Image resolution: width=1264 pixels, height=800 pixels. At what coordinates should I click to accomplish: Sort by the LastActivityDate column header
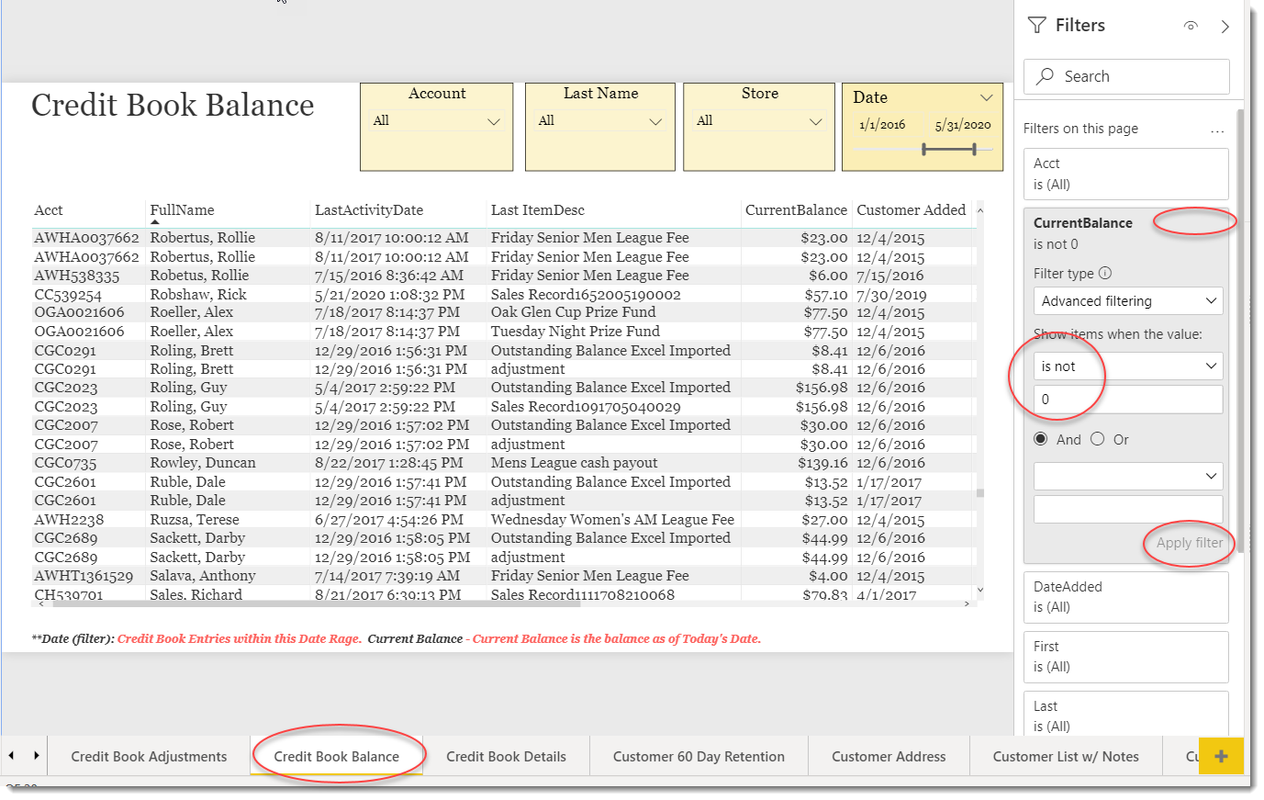[x=369, y=210]
